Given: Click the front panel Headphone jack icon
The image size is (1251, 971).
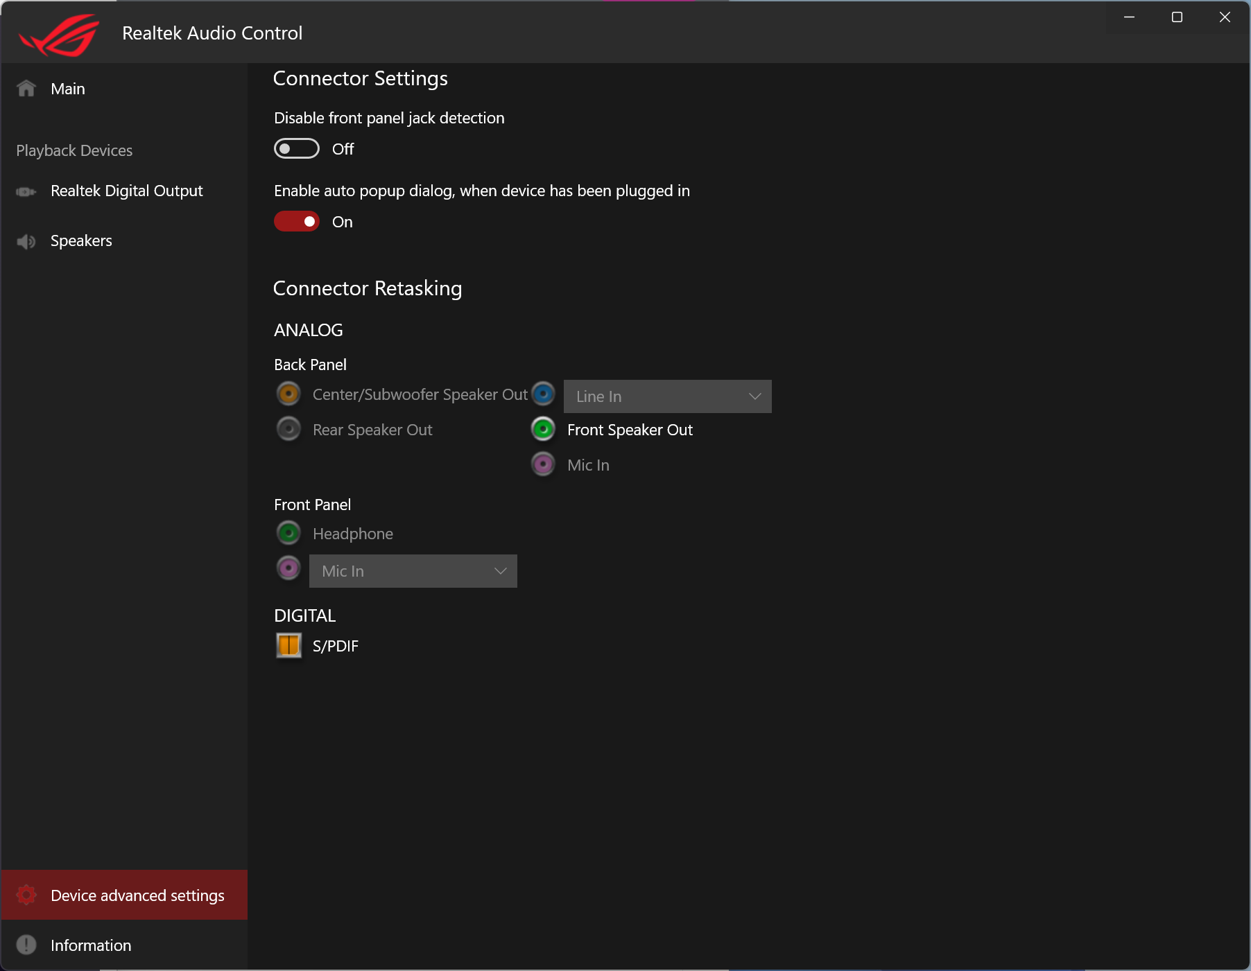Looking at the screenshot, I should (288, 533).
